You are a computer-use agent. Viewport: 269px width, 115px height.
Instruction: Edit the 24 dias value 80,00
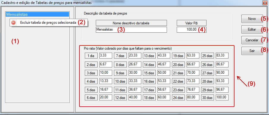(x=193, y=97)
